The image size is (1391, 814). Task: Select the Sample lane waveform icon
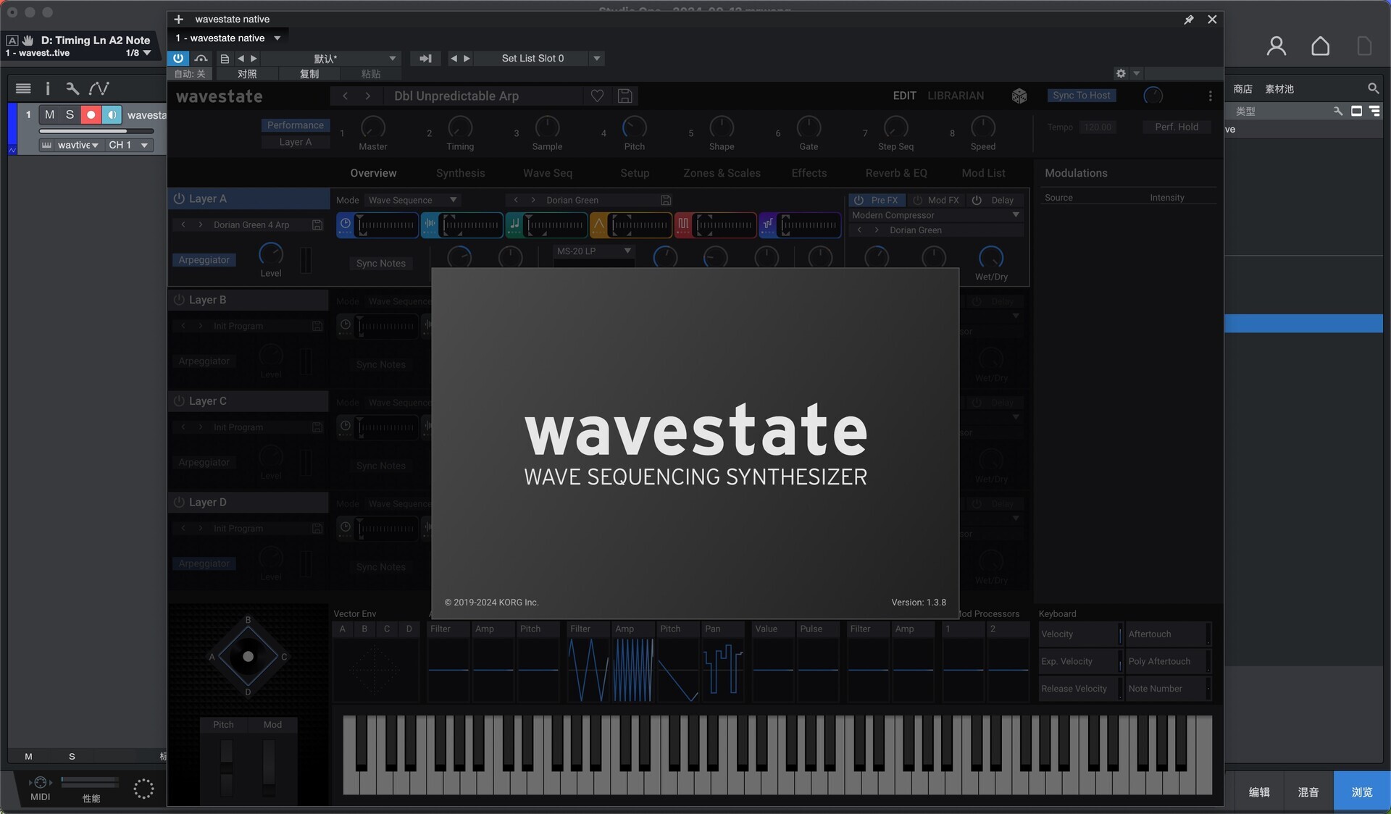[430, 225]
